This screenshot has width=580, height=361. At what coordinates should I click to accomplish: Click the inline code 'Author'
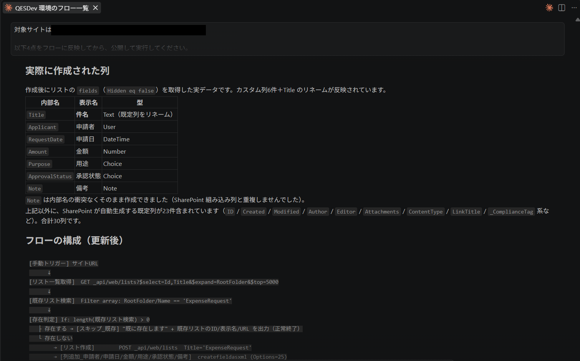click(318, 212)
